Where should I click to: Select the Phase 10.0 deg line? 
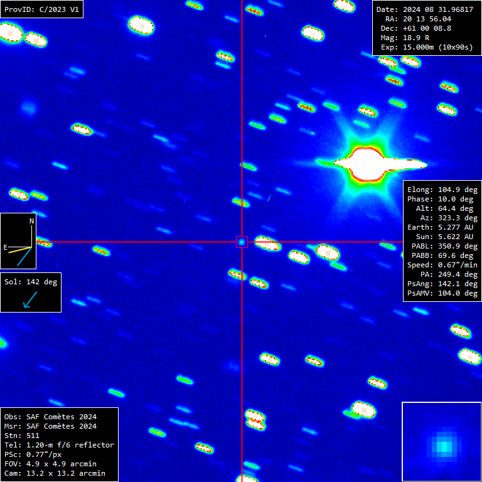[x=442, y=199]
